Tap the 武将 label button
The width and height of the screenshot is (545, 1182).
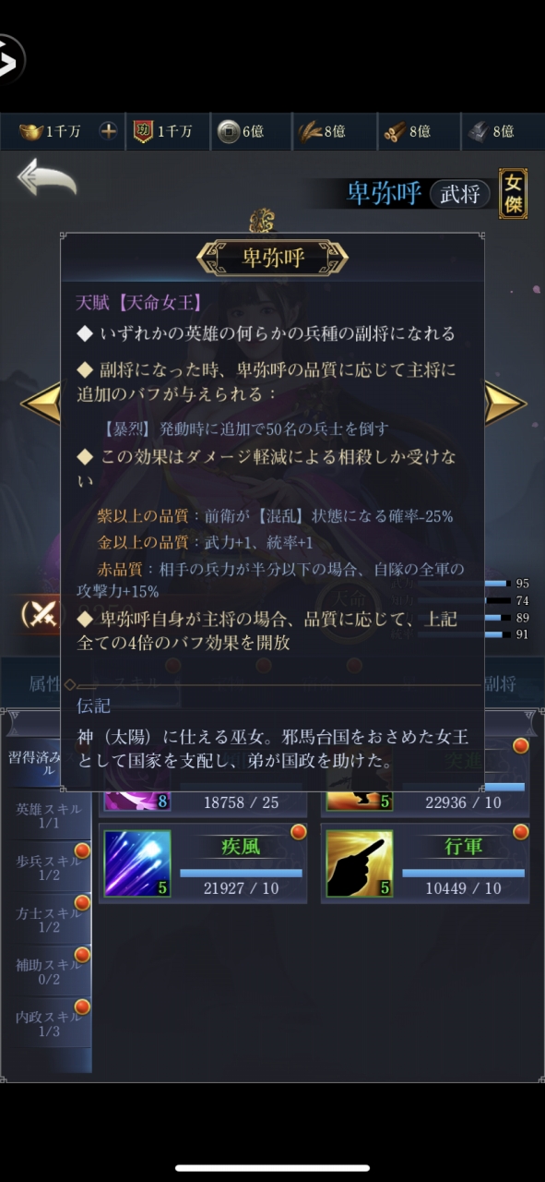click(x=459, y=194)
